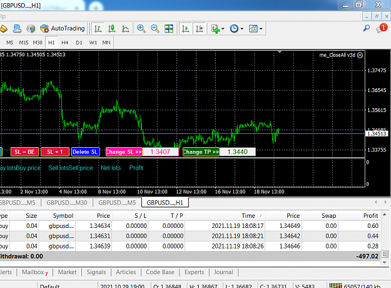Viewport: 391px width, 288px height.
Task: Open the MetaQuotes signals globe icon
Action: point(31,29)
